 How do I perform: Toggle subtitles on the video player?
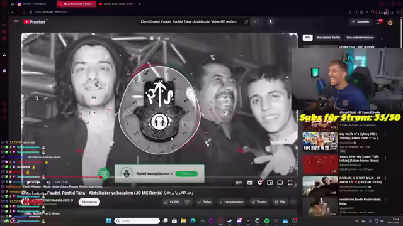coord(249,183)
